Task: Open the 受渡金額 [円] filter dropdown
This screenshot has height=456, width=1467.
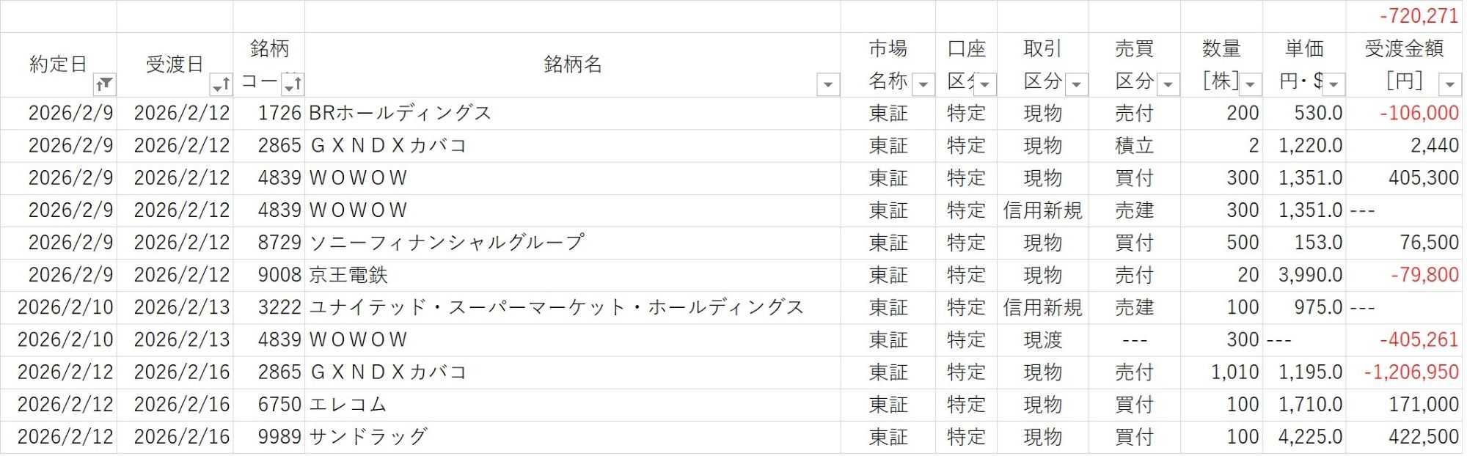Action: point(1449,85)
